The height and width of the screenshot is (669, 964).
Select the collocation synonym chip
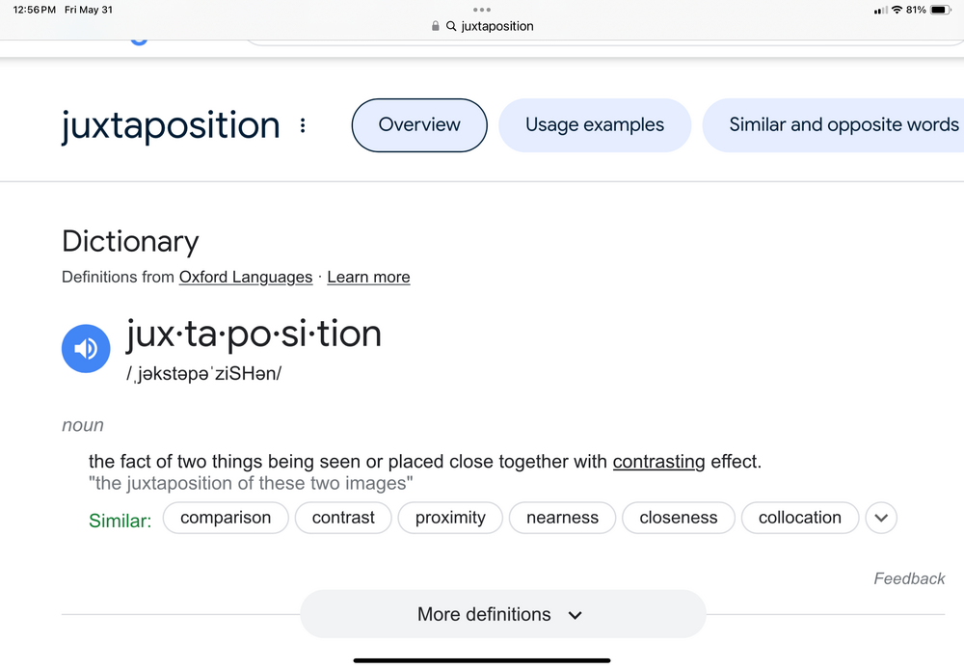(x=800, y=518)
